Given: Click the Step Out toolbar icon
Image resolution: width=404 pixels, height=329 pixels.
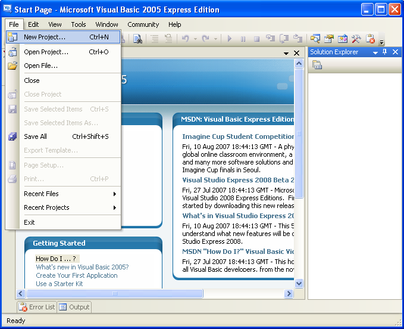Looking at the screenshot, I should [x=298, y=39].
